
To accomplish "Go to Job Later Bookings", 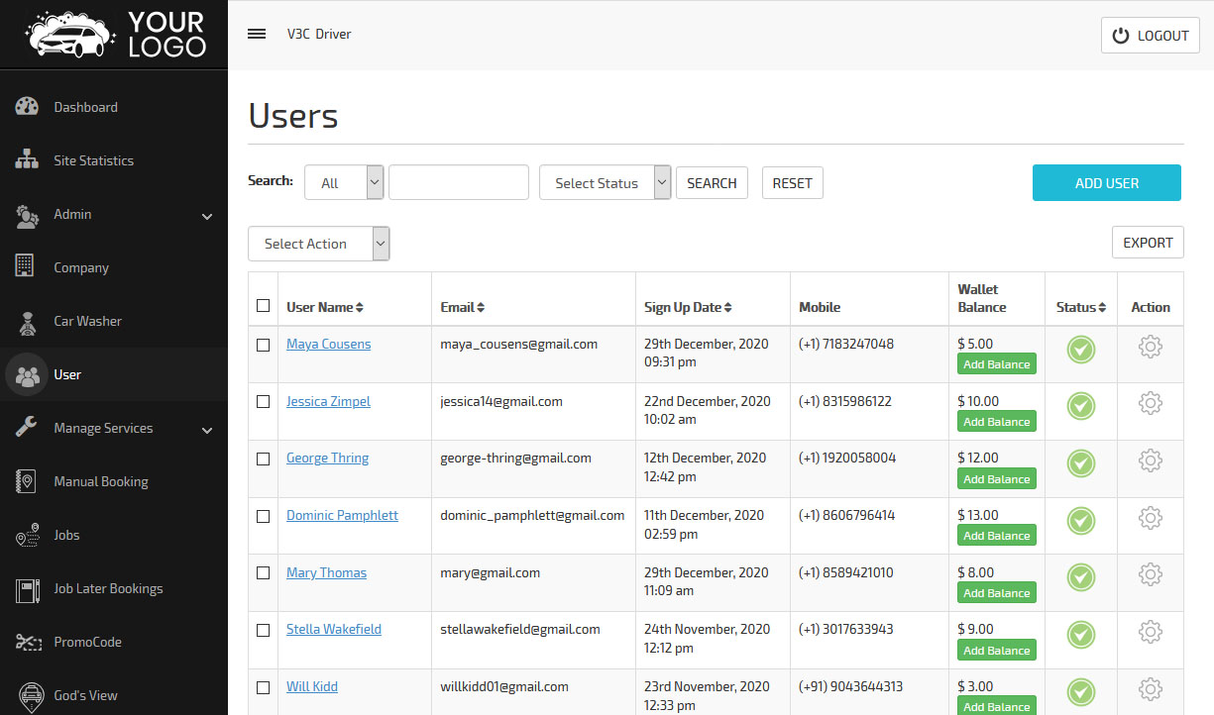I will (108, 588).
